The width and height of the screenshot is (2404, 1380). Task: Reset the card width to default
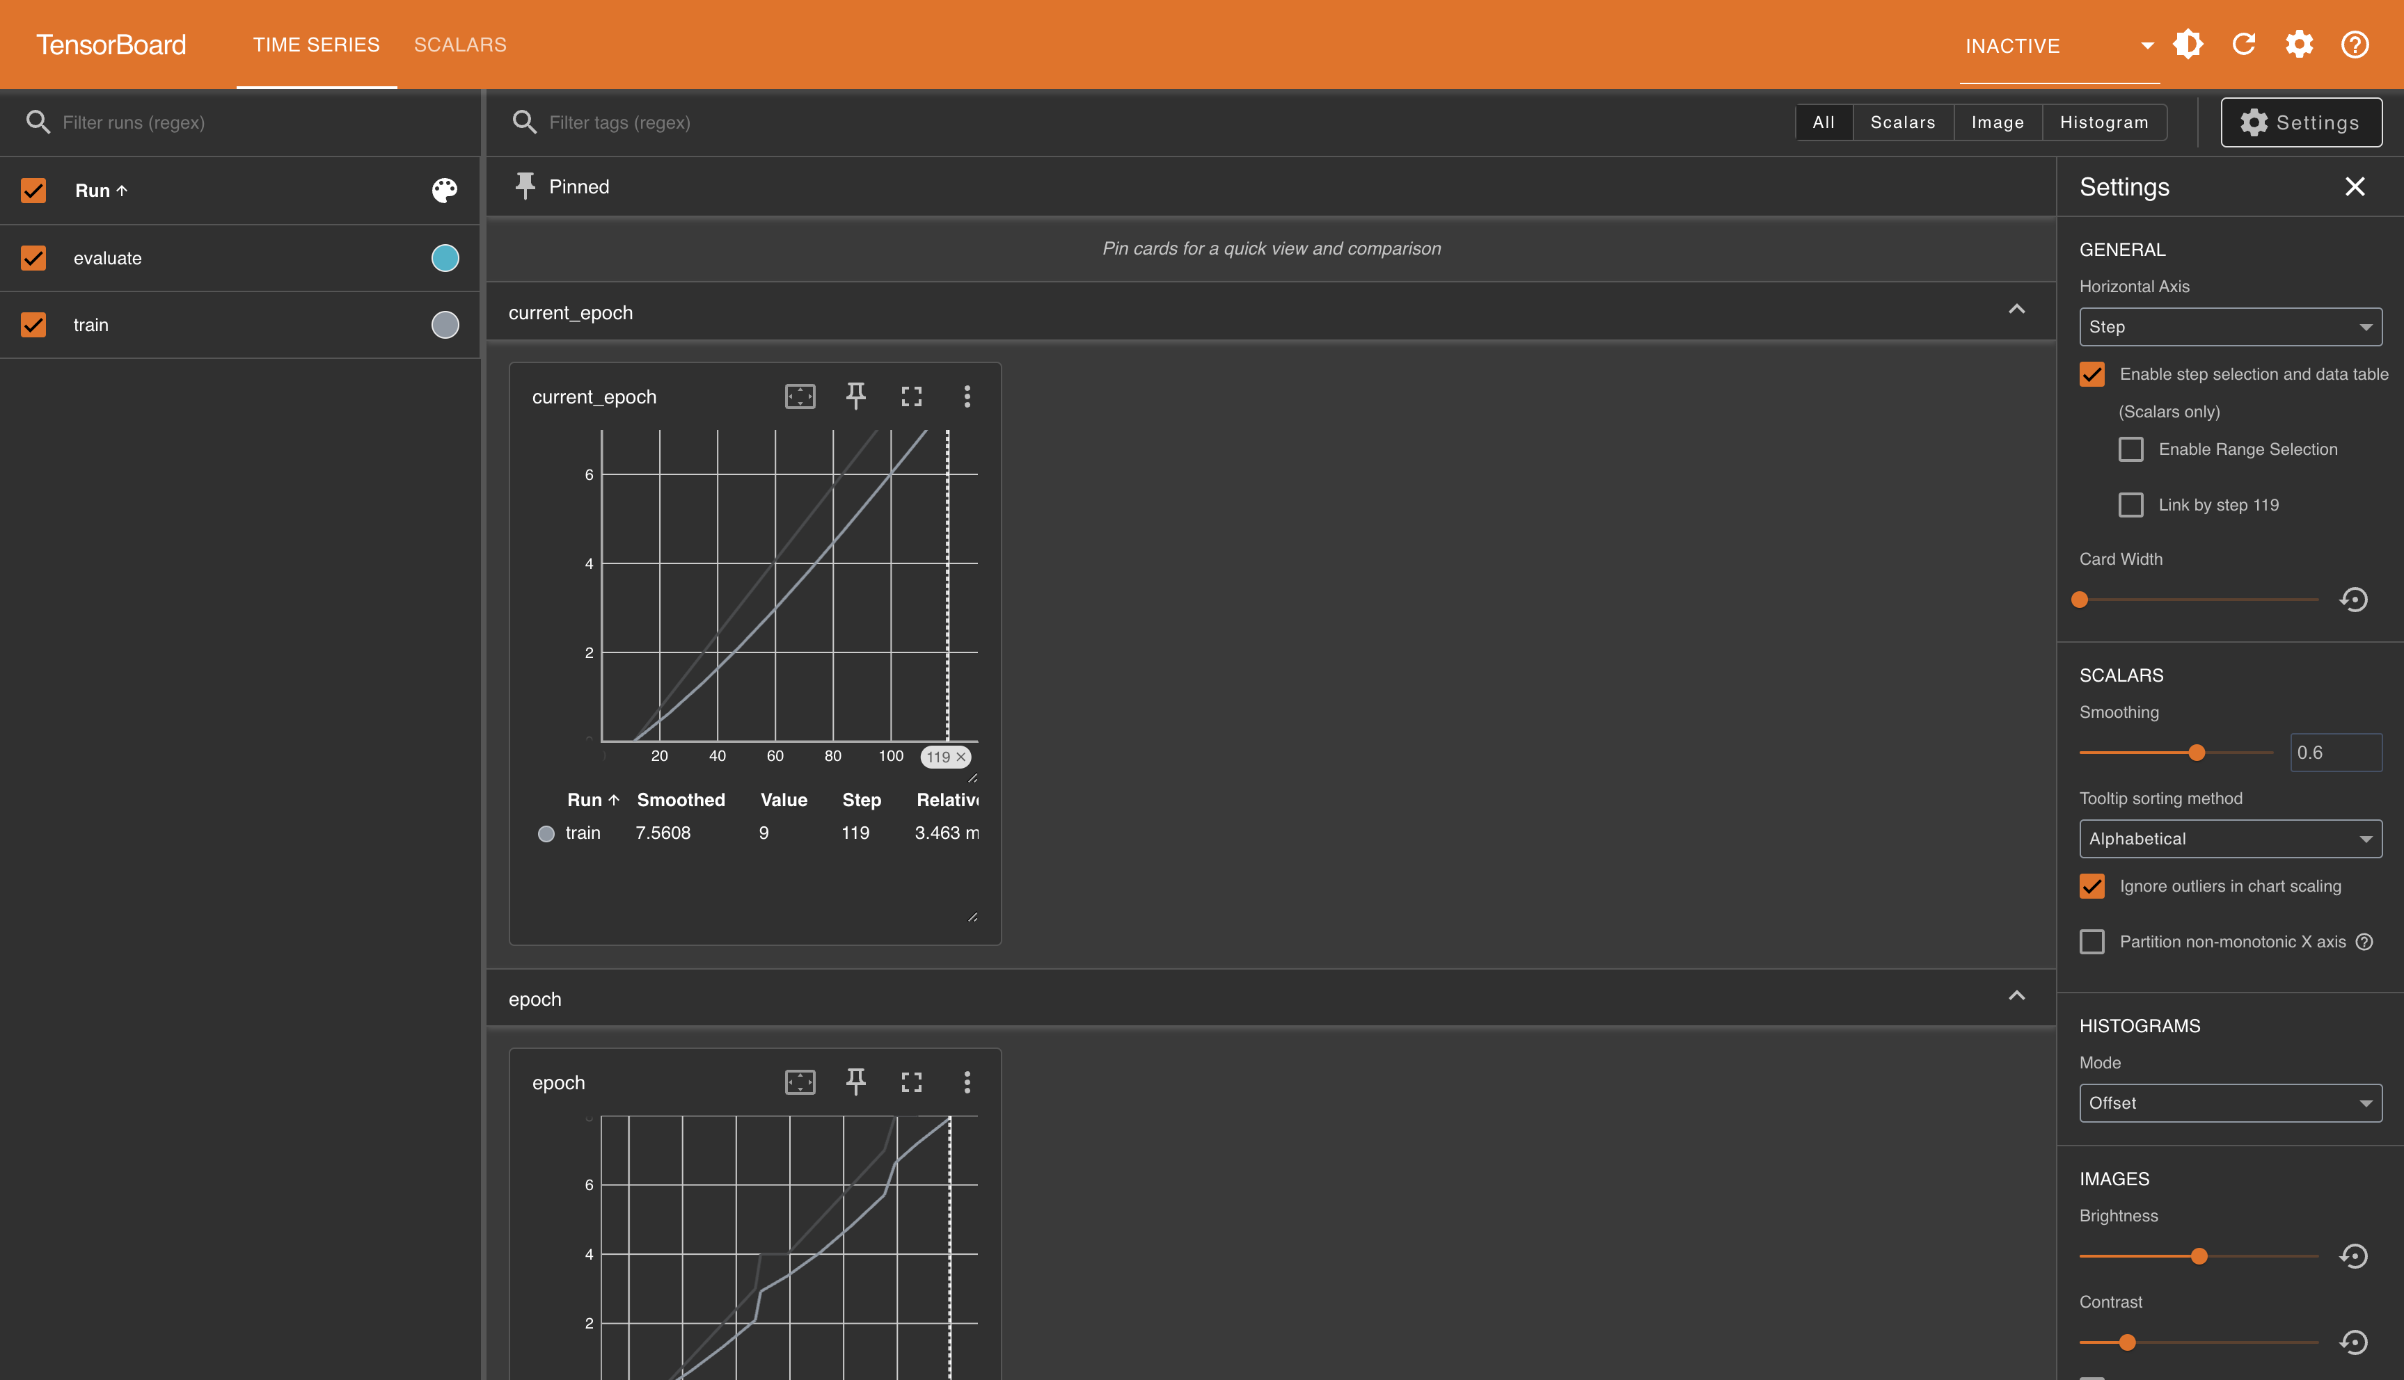2352,600
